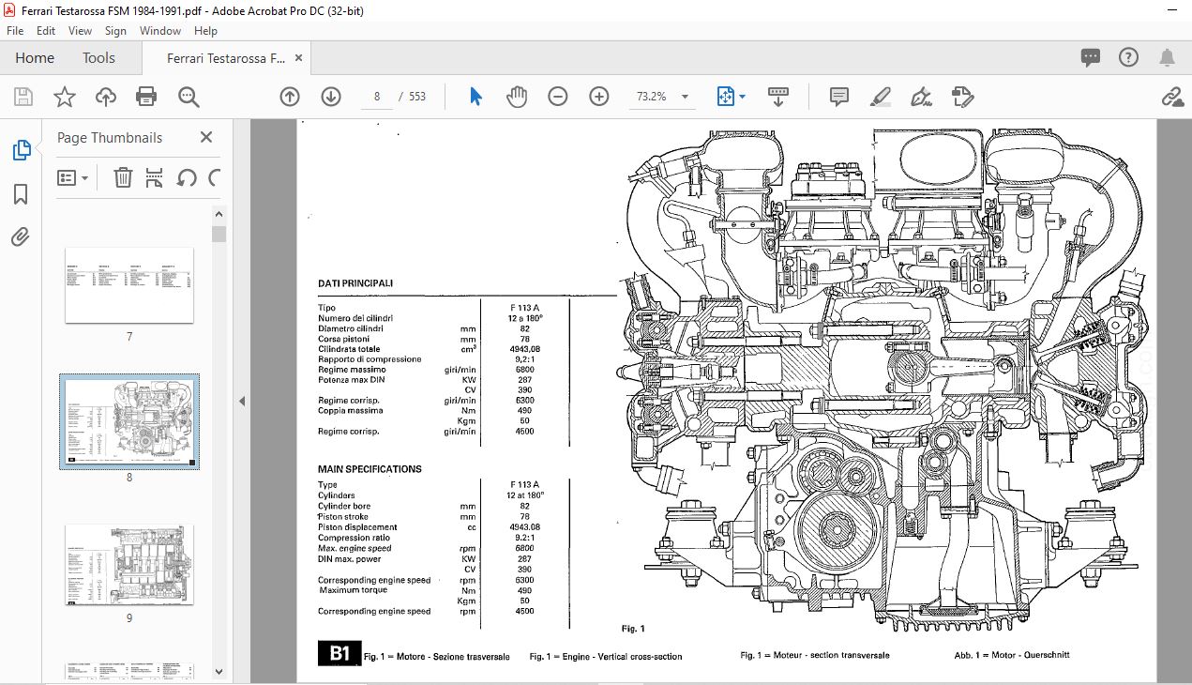The height and width of the screenshot is (685, 1192).
Task: Collapse the navigation pane with the arrow
Action: [241, 402]
